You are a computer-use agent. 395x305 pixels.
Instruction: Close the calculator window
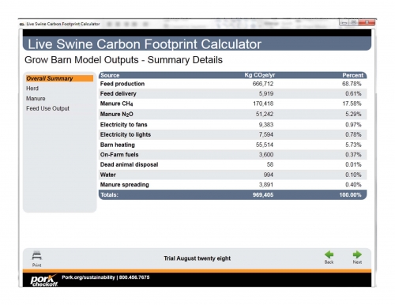[x=367, y=23]
